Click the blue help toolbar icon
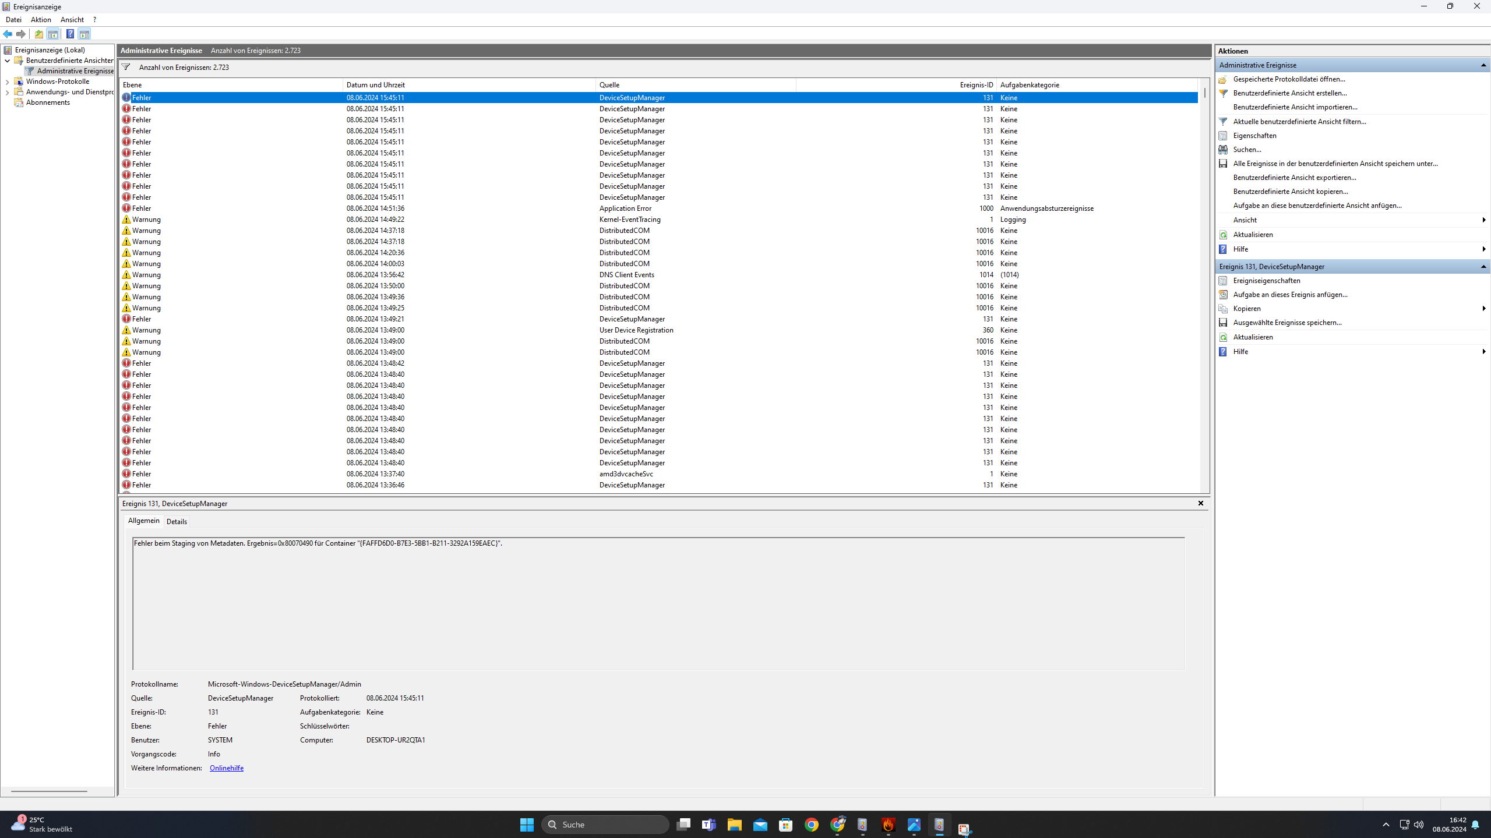The height and width of the screenshot is (838, 1491). [x=70, y=34]
